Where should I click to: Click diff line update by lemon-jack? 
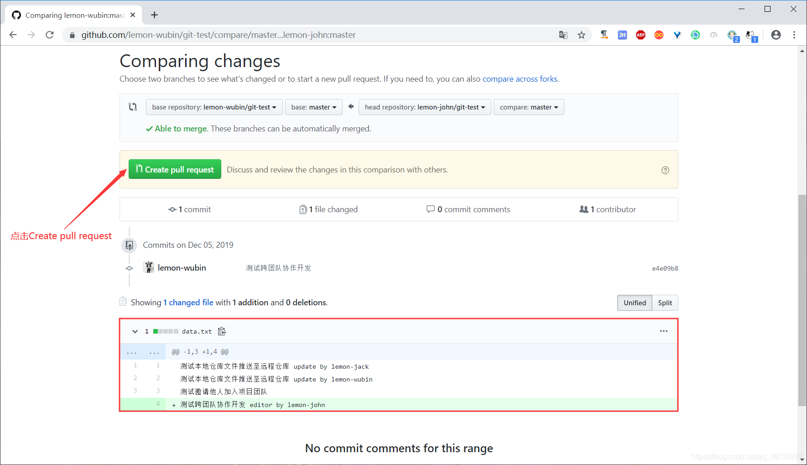[x=274, y=366]
